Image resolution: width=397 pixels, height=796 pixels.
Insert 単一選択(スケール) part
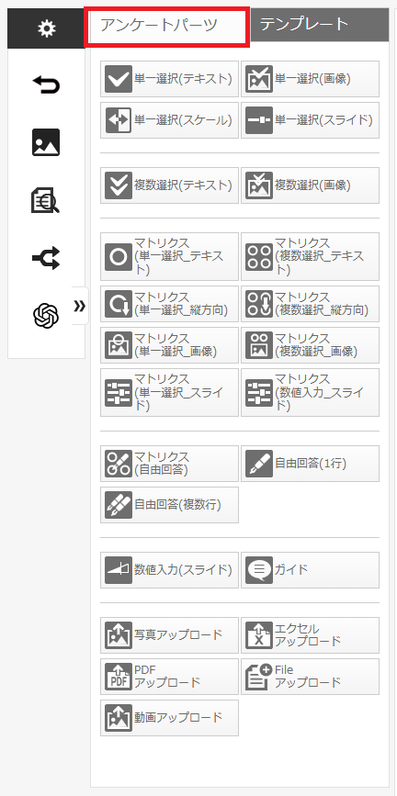click(169, 119)
